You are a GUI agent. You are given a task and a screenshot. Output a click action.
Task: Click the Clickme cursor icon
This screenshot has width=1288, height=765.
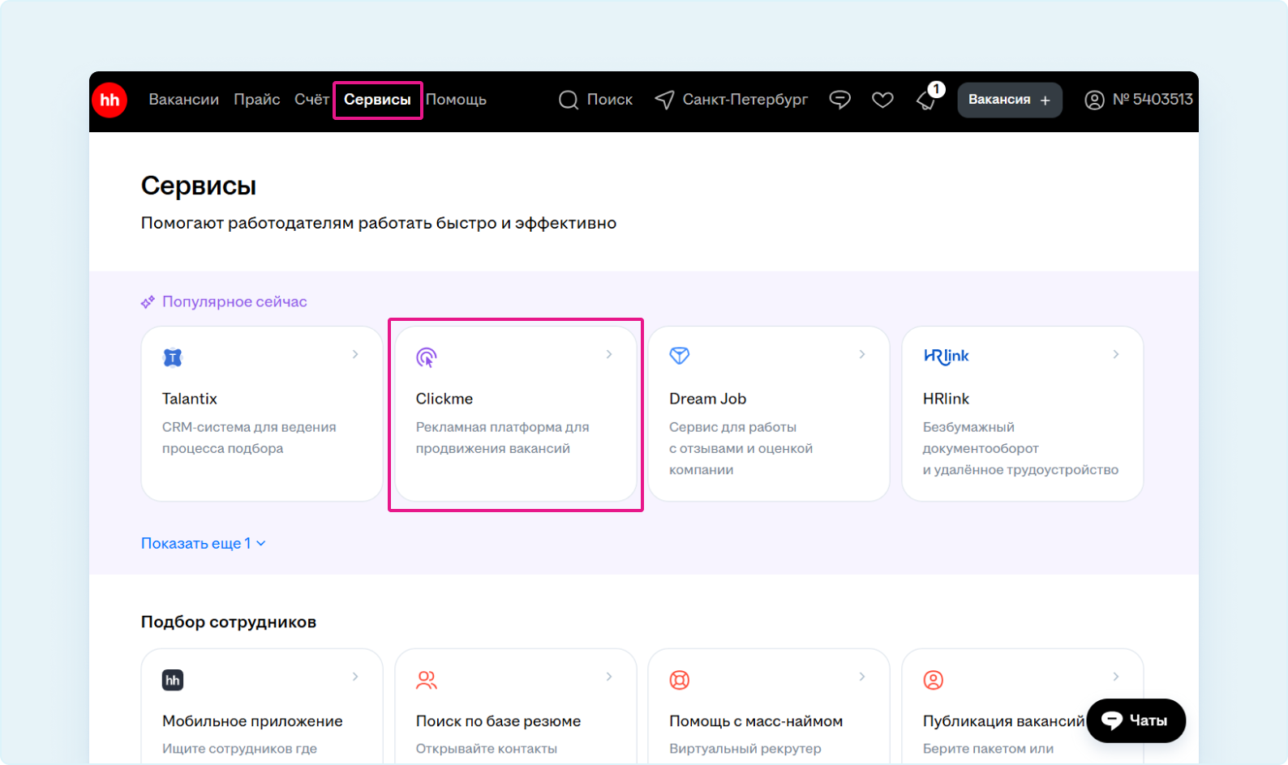click(427, 357)
